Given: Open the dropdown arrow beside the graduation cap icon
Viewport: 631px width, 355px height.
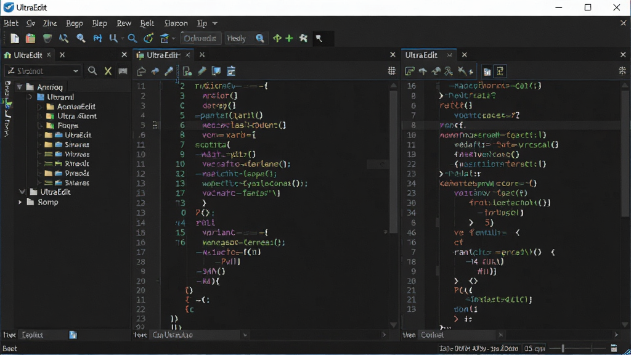Looking at the screenshot, I should pos(173,39).
